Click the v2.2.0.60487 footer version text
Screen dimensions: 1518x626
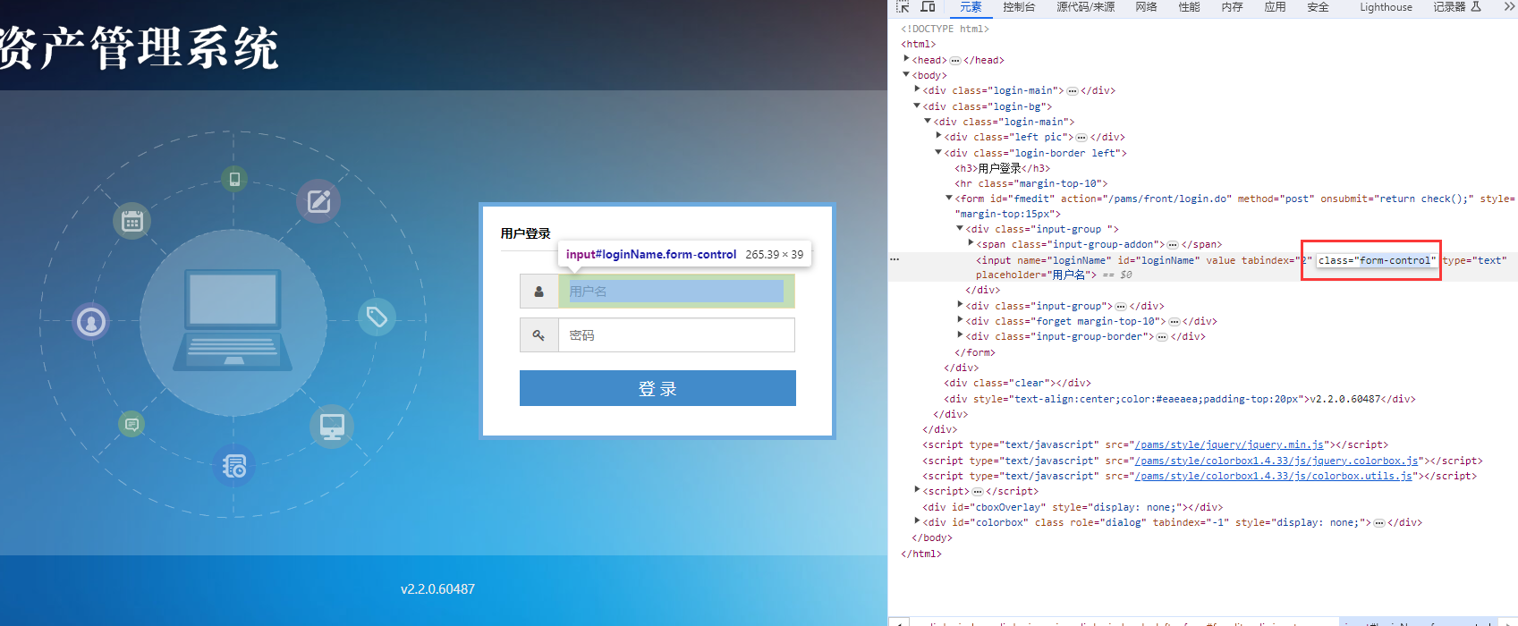point(437,589)
